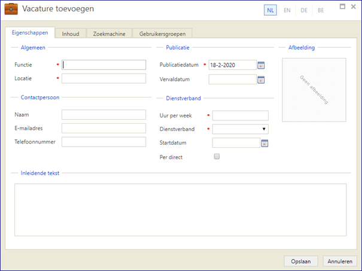
Task: Click the Contactpersoon section heading
Action: [40, 98]
